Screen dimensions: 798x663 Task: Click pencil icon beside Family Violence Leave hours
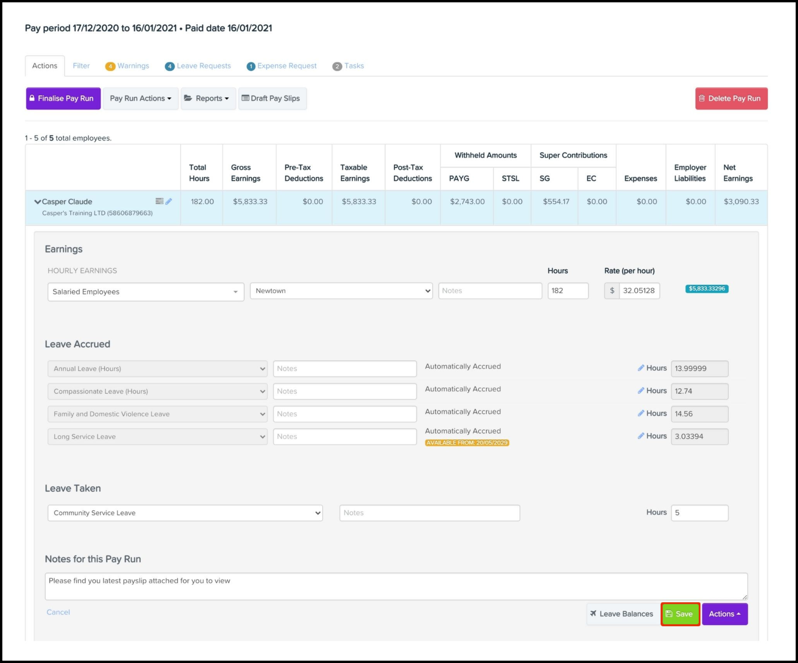641,413
